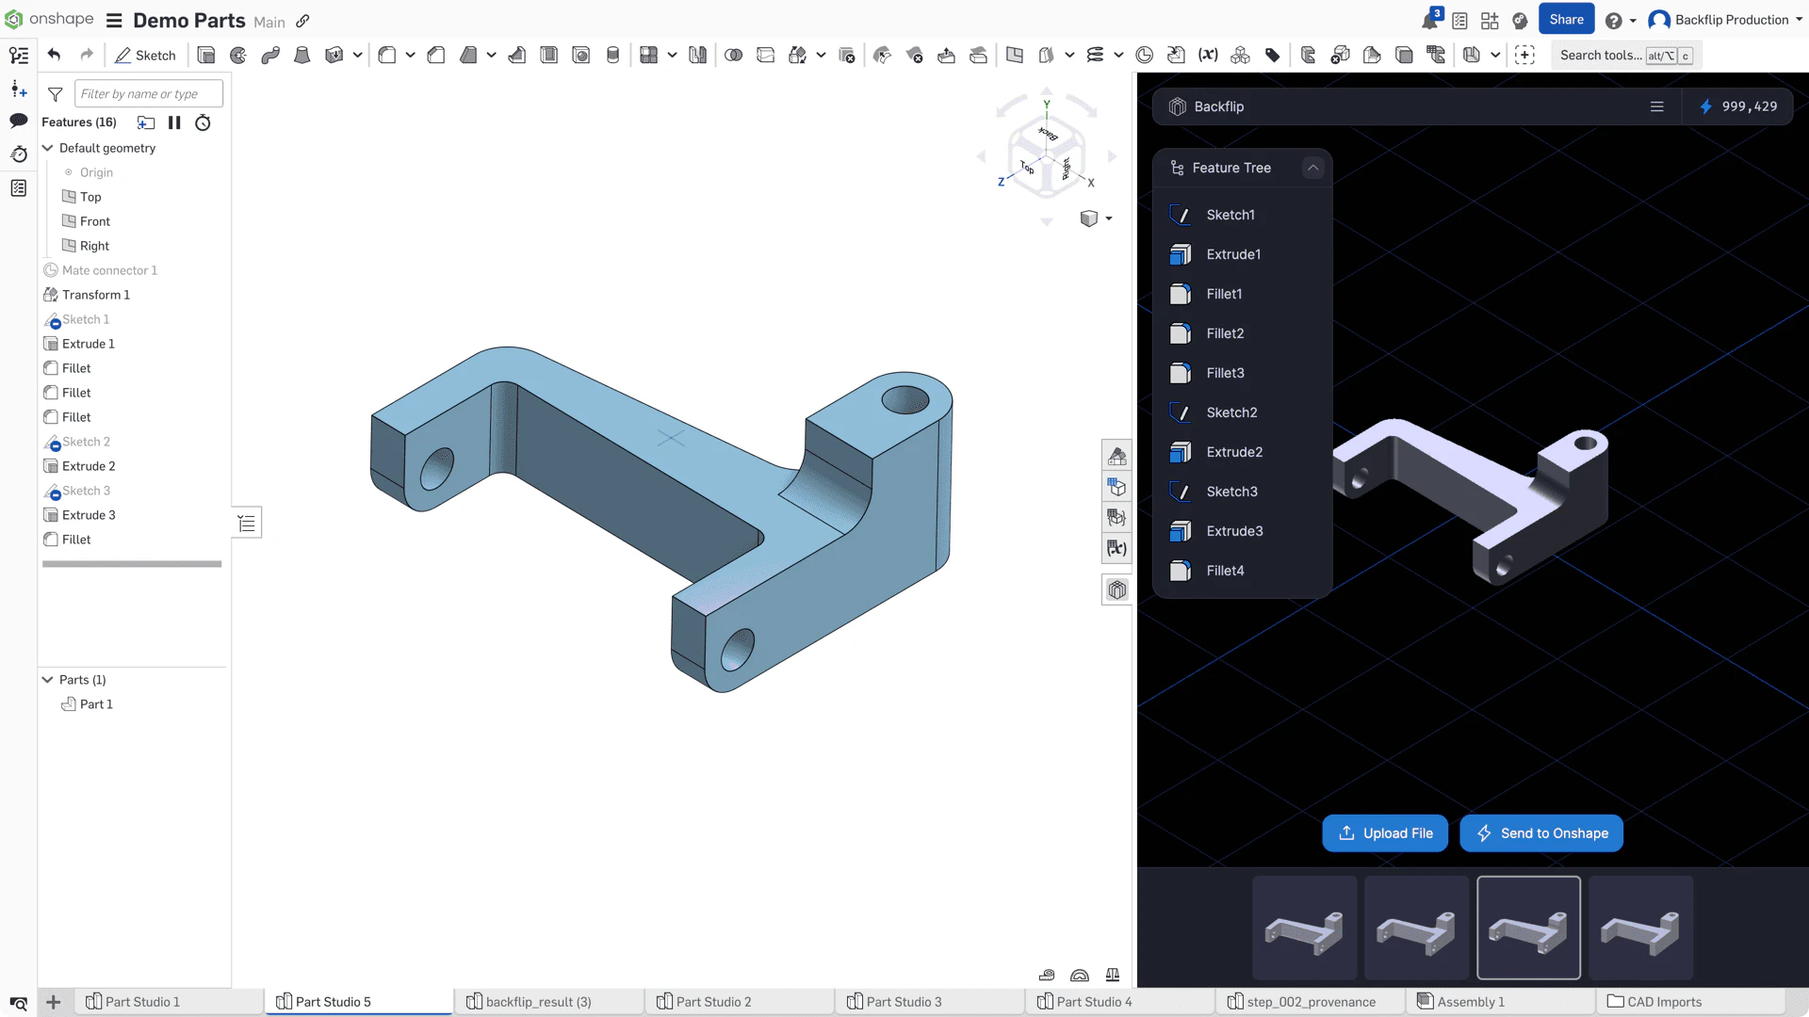The height and width of the screenshot is (1017, 1809).
Task: Open the Assembly 1 tab
Action: pyautogui.click(x=1470, y=1002)
